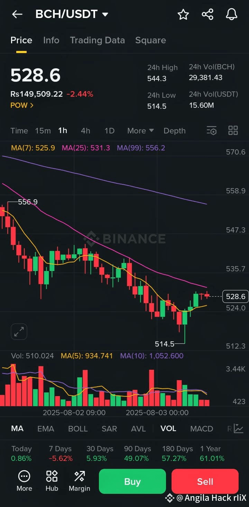This screenshot has width=249, height=507.
Task: Select the Time chart view
Action: coord(19,131)
